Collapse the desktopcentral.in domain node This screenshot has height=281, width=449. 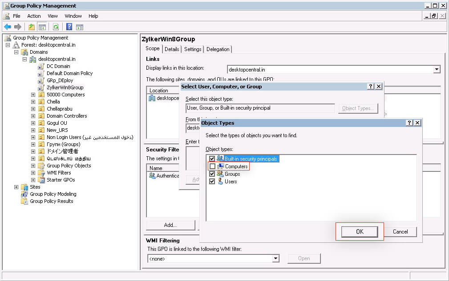coord(24,59)
